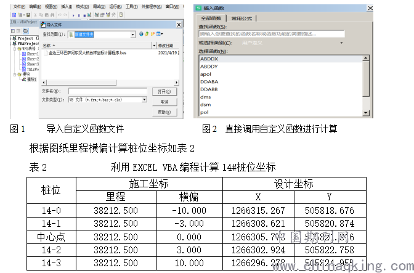Open Properties Window toolbar icon
This screenshot has height=273, width=414.
pyautogui.click(x=102, y=15)
